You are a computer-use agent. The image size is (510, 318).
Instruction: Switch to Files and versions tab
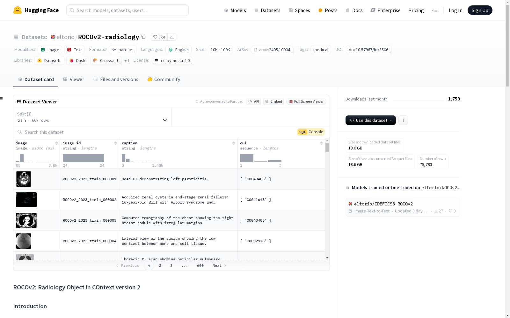pos(116,79)
